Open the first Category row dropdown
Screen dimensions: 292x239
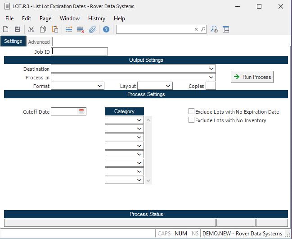click(x=139, y=120)
